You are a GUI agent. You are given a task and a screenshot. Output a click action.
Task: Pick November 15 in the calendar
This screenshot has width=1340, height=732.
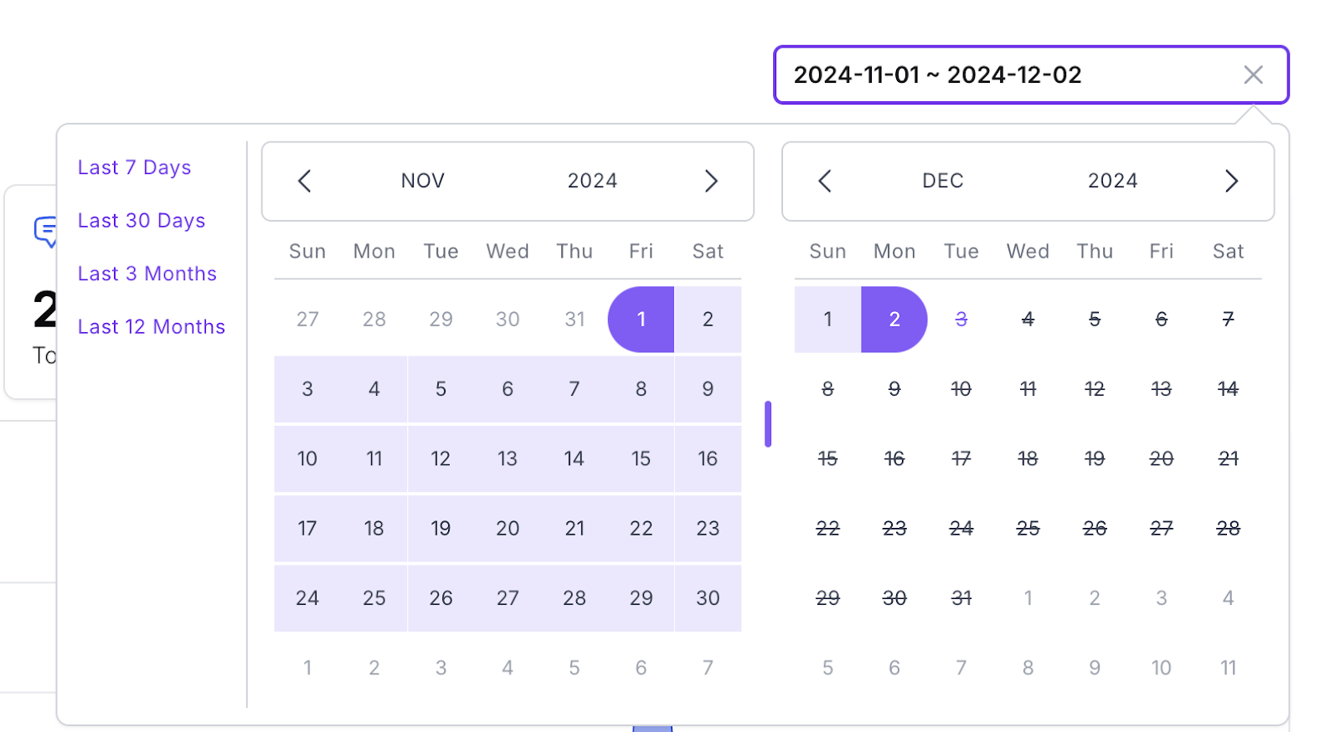641,458
